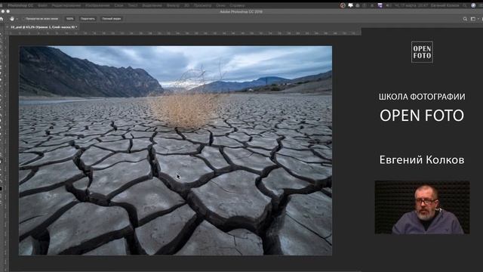
Task: Open the 3D menu
Action: coord(186,5)
